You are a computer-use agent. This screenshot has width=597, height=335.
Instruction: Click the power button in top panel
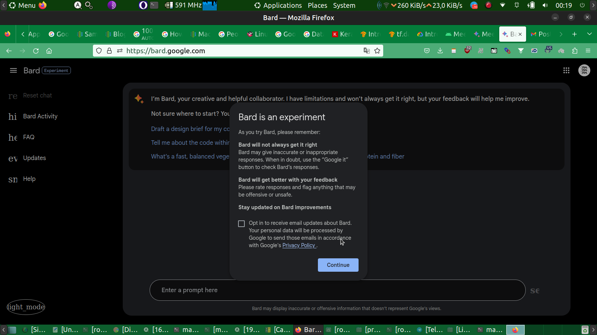(x=582, y=5)
